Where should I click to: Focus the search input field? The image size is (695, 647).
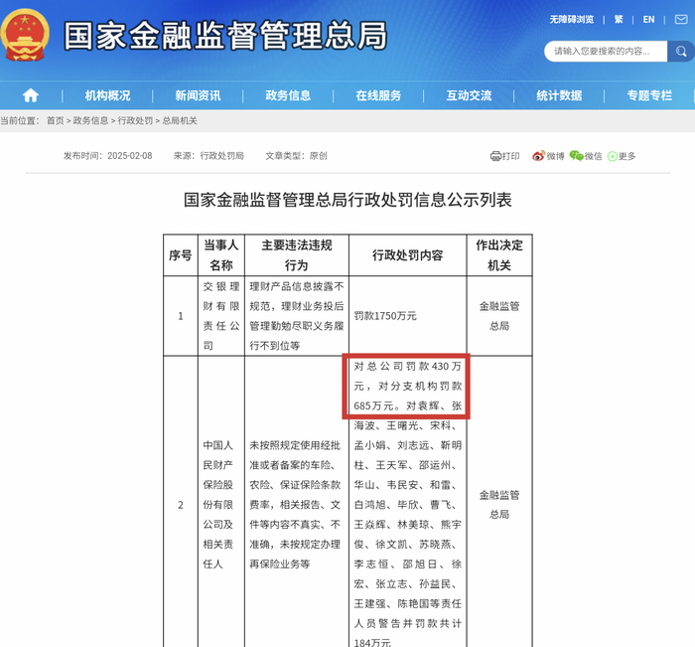coord(606,52)
